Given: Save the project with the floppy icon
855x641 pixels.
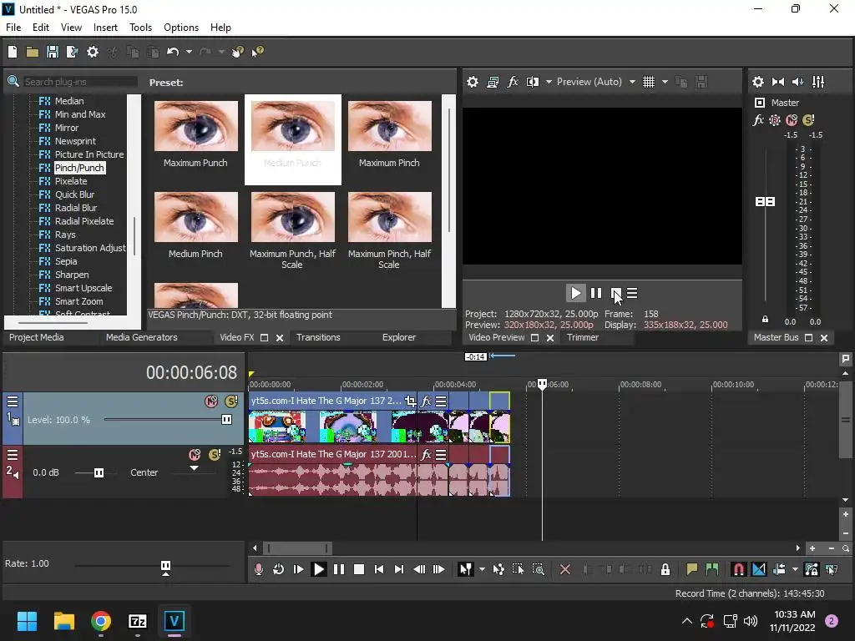Looking at the screenshot, I should pyautogui.click(x=53, y=52).
